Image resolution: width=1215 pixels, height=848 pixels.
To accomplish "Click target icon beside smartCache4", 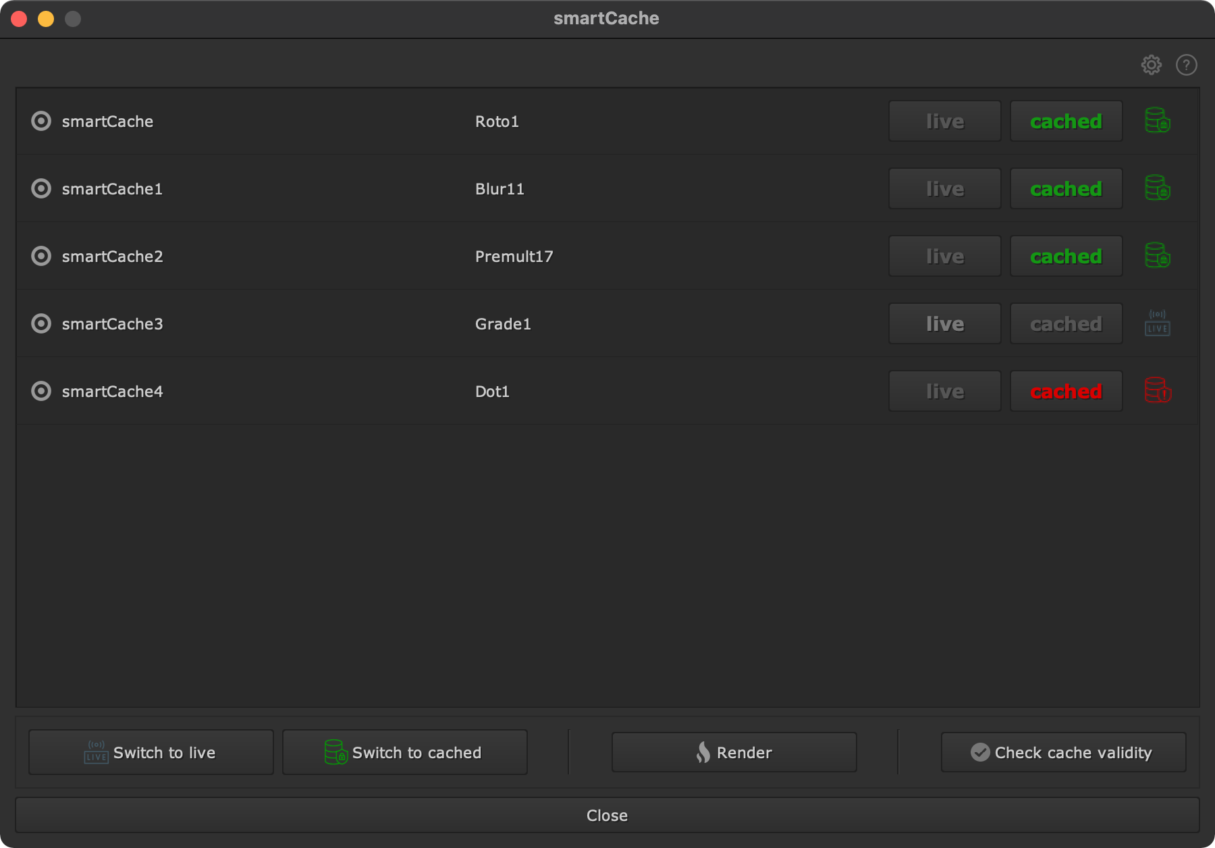I will tap(41, 391).
